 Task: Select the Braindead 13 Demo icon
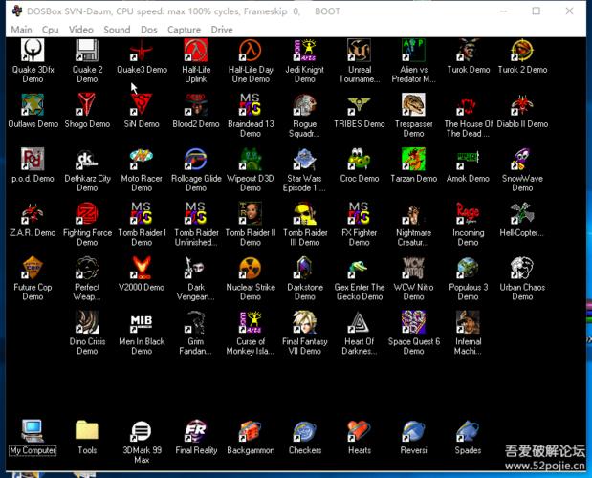pyautogui.click(x=250, y=105)
